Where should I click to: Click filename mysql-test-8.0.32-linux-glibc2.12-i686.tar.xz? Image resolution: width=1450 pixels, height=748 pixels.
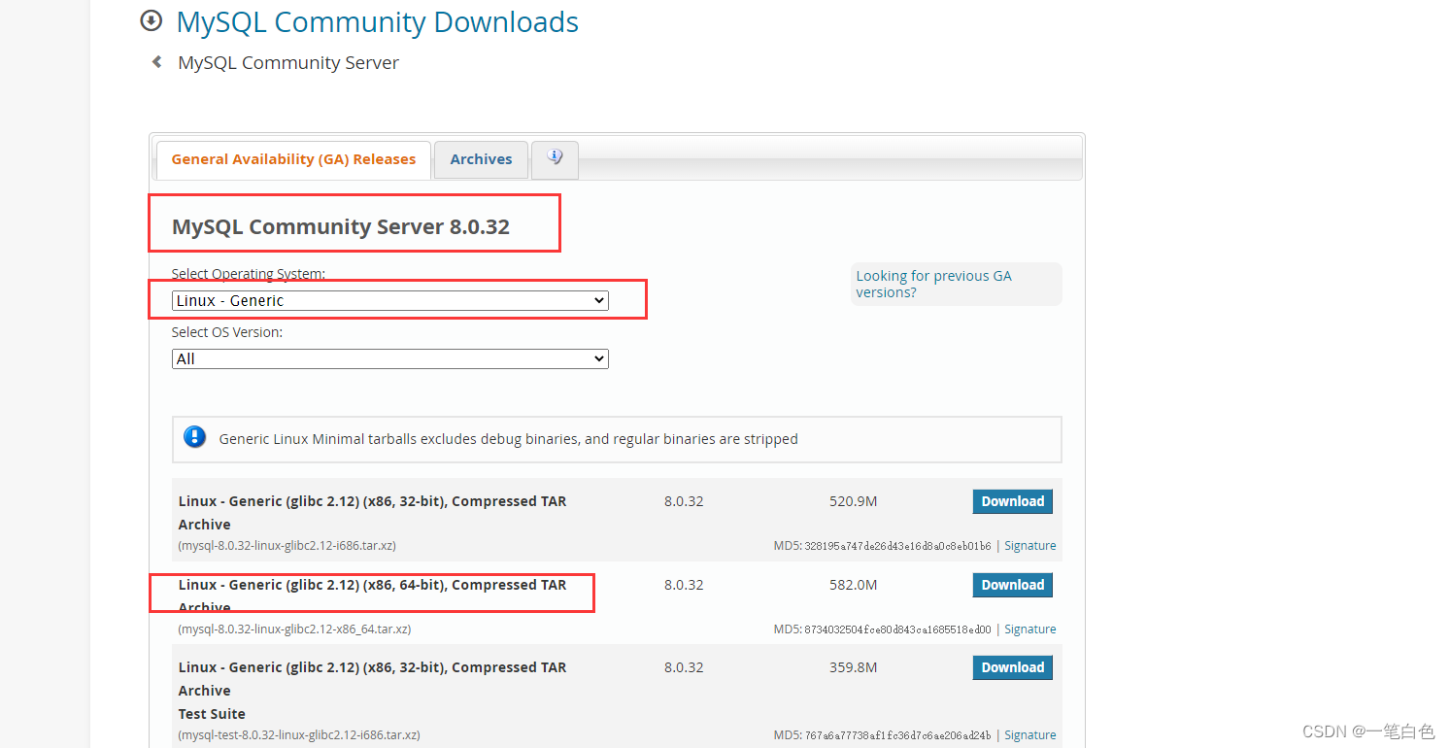click(x=299, y=735)
